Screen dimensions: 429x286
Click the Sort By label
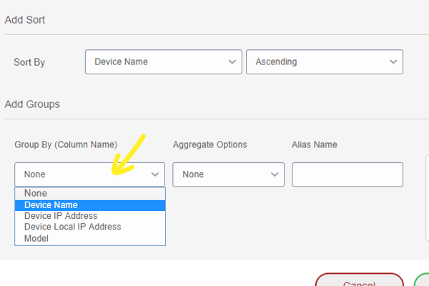pyautogui.click(x=29, y=62)
